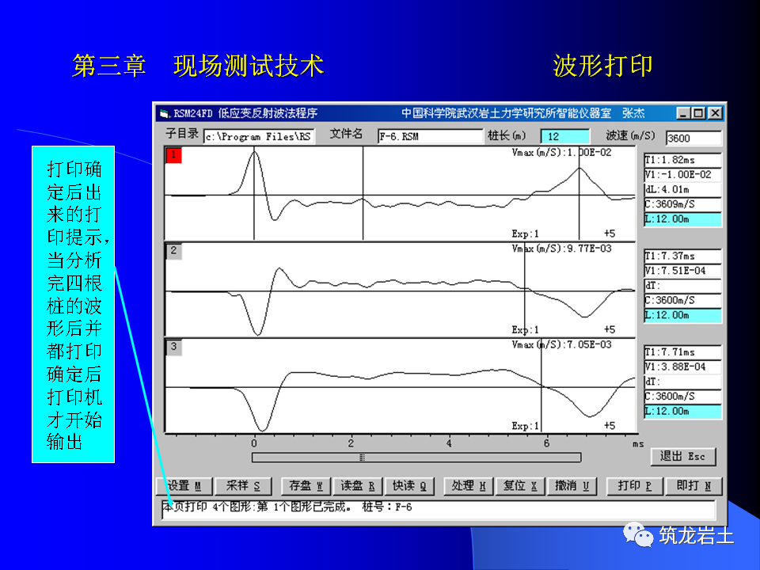The image size is (760, 570).
Task: Click the Exp:1 label in channel 1
Action: (526, 234)
